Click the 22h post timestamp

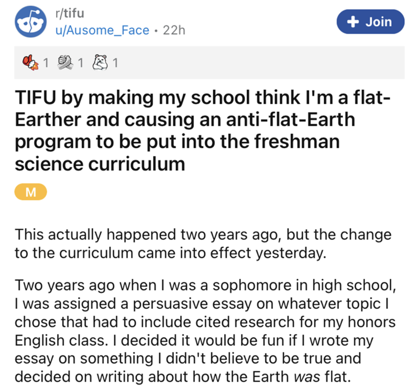click(x=174, y=30)
